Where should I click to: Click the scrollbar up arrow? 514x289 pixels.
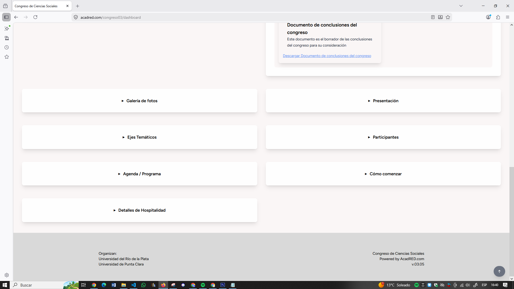[512, 25]
